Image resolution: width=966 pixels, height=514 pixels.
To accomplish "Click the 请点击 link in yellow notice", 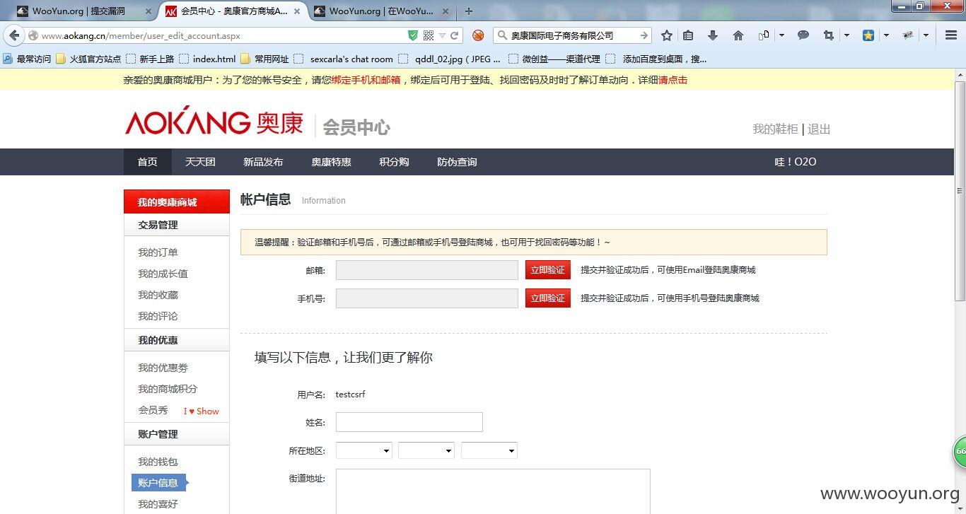I will [x=673, y=80].
